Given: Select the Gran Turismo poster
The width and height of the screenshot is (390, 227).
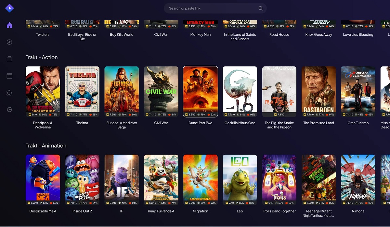Looking at the screenshot, I should pyautogui.click(x=358, y=91).
